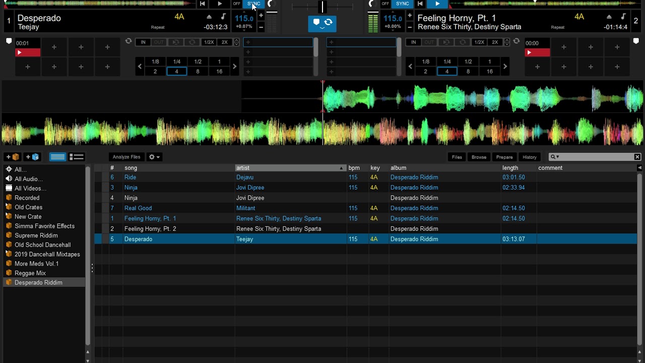Click deck 2 tempo plus button
The width and height of the screenshot is (645, 363).
pos(410,16)
